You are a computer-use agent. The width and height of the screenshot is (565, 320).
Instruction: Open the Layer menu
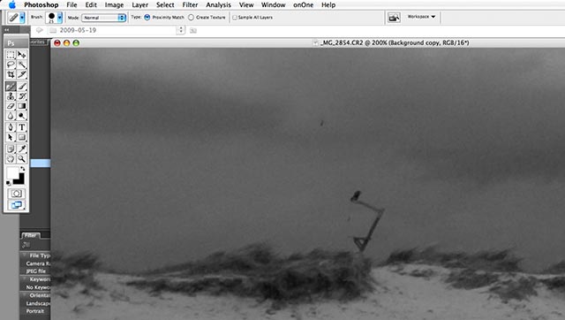(x=139, y=5)
